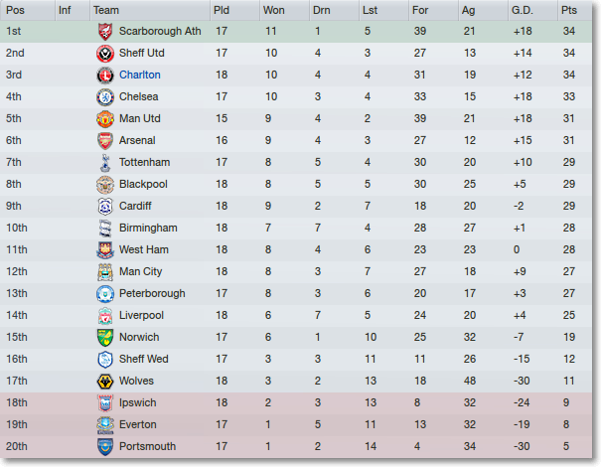The image size is (601, 467).
Task: Select the Ipswich team name
Action: coord(137,402)
